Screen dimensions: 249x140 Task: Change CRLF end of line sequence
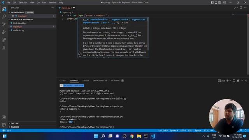190,131
